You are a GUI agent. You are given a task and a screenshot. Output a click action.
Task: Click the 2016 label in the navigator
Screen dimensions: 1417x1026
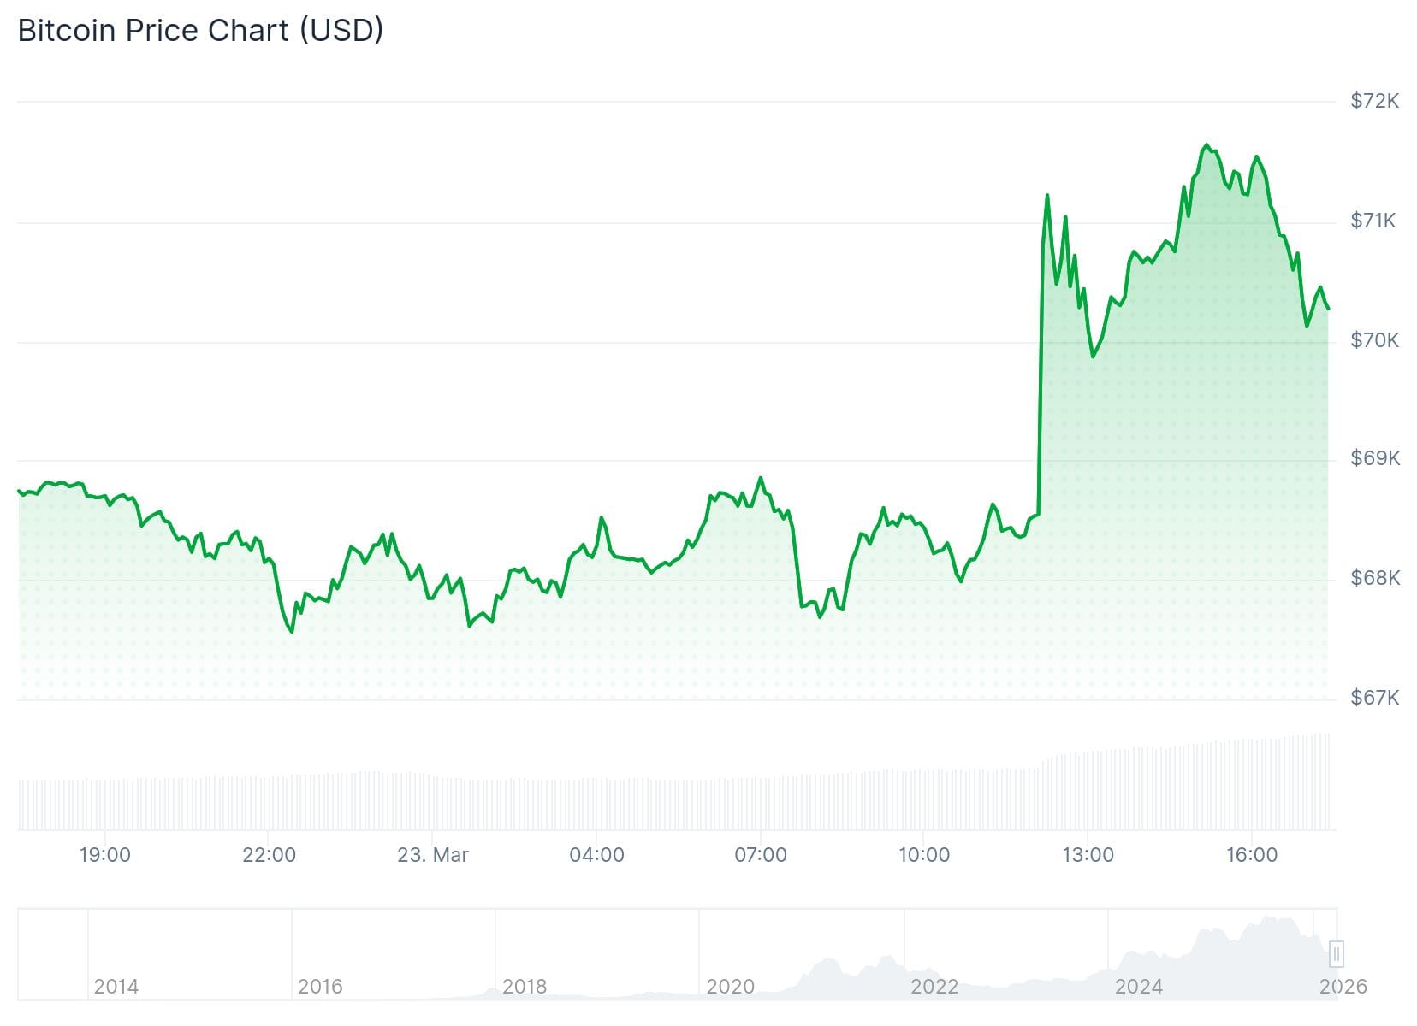coord(320,987)
